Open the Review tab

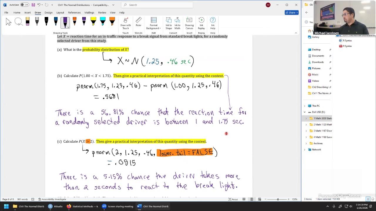(x=102, y=13)
